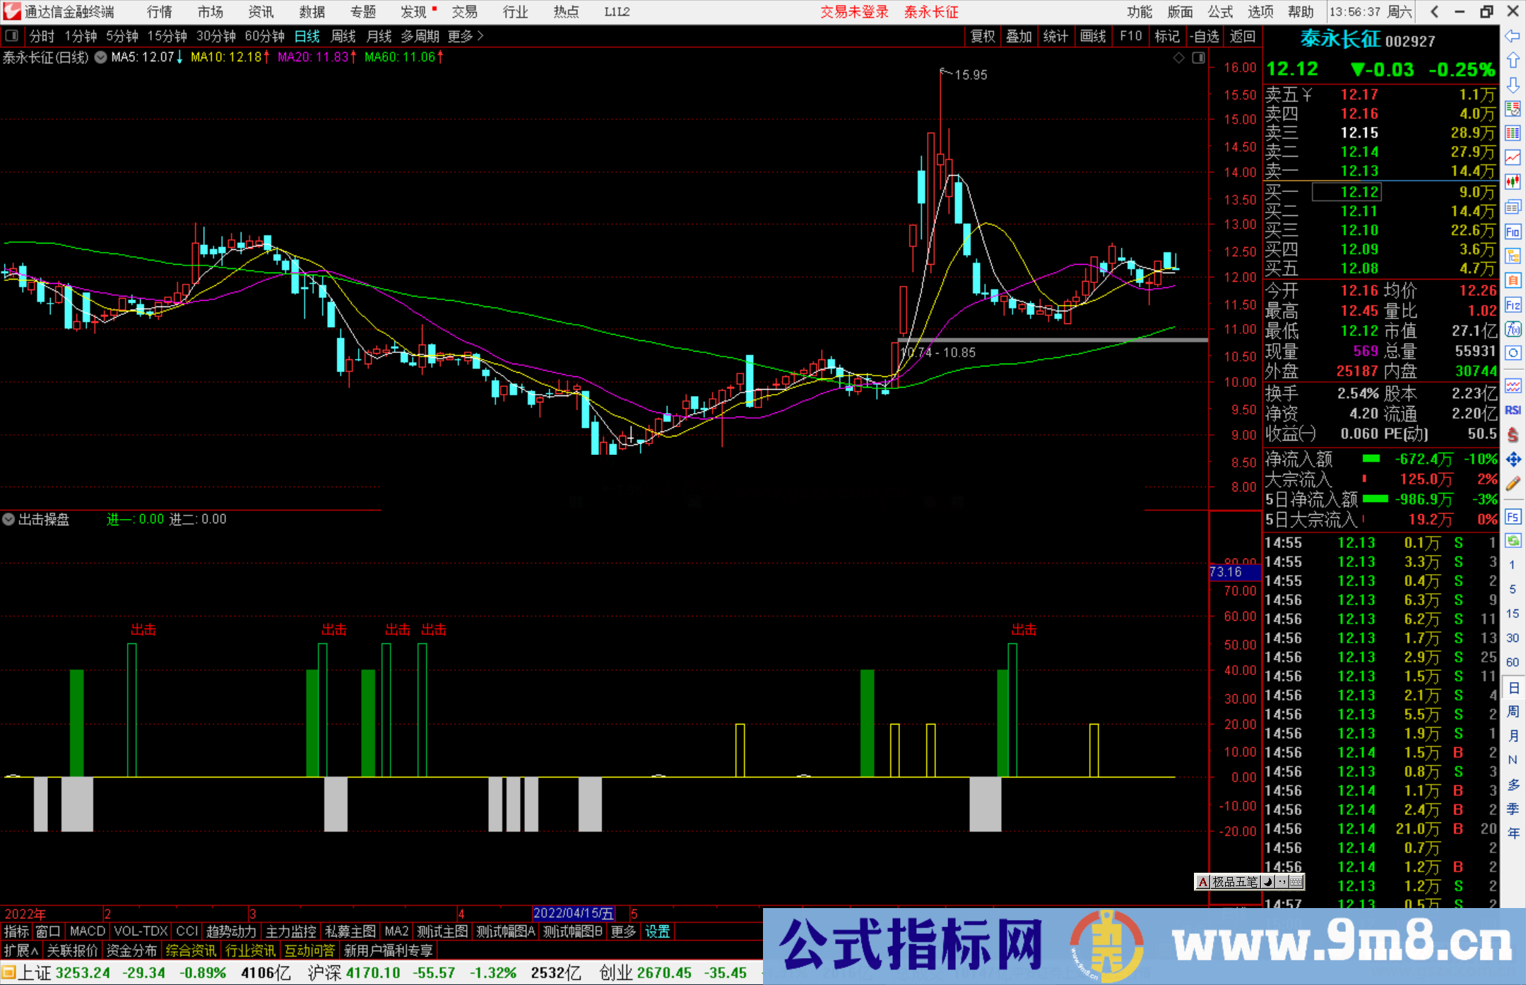Select 周 weekly period in right sidebar
The width and height of the screenshot is (1526, 985).
point(1513,711)
